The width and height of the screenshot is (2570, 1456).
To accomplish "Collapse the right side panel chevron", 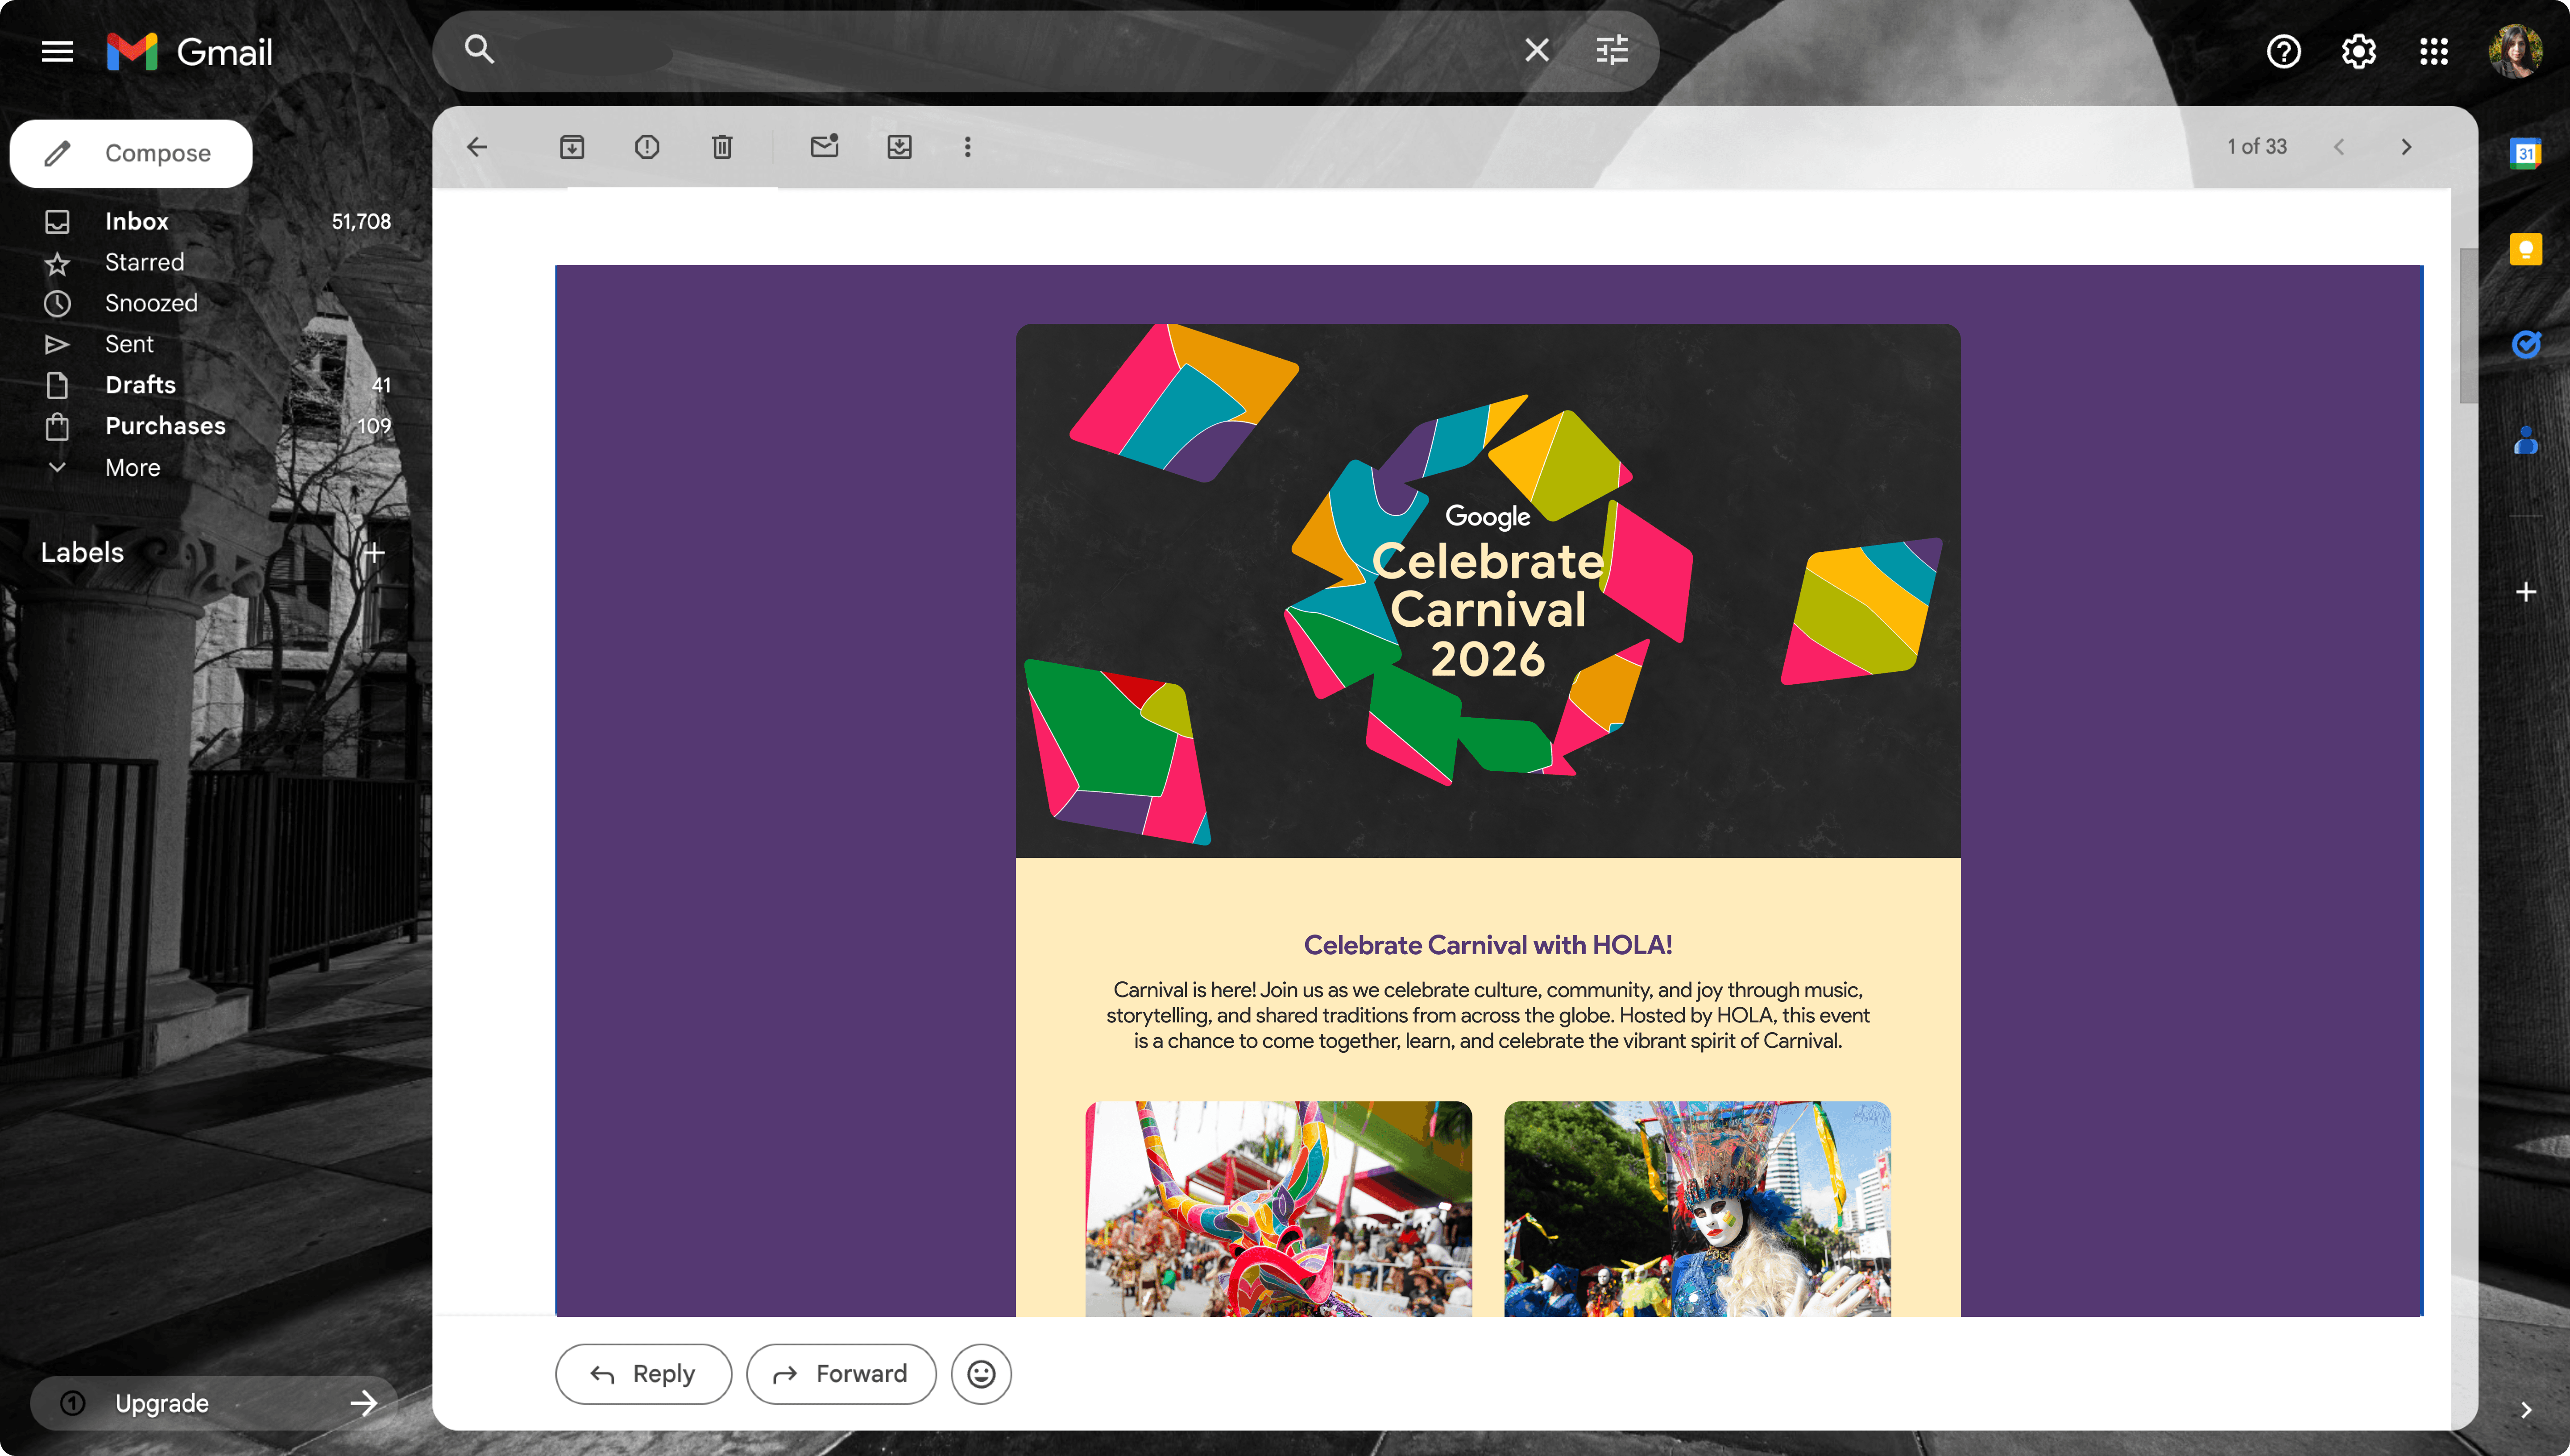I will [x=2525, y=1410].
